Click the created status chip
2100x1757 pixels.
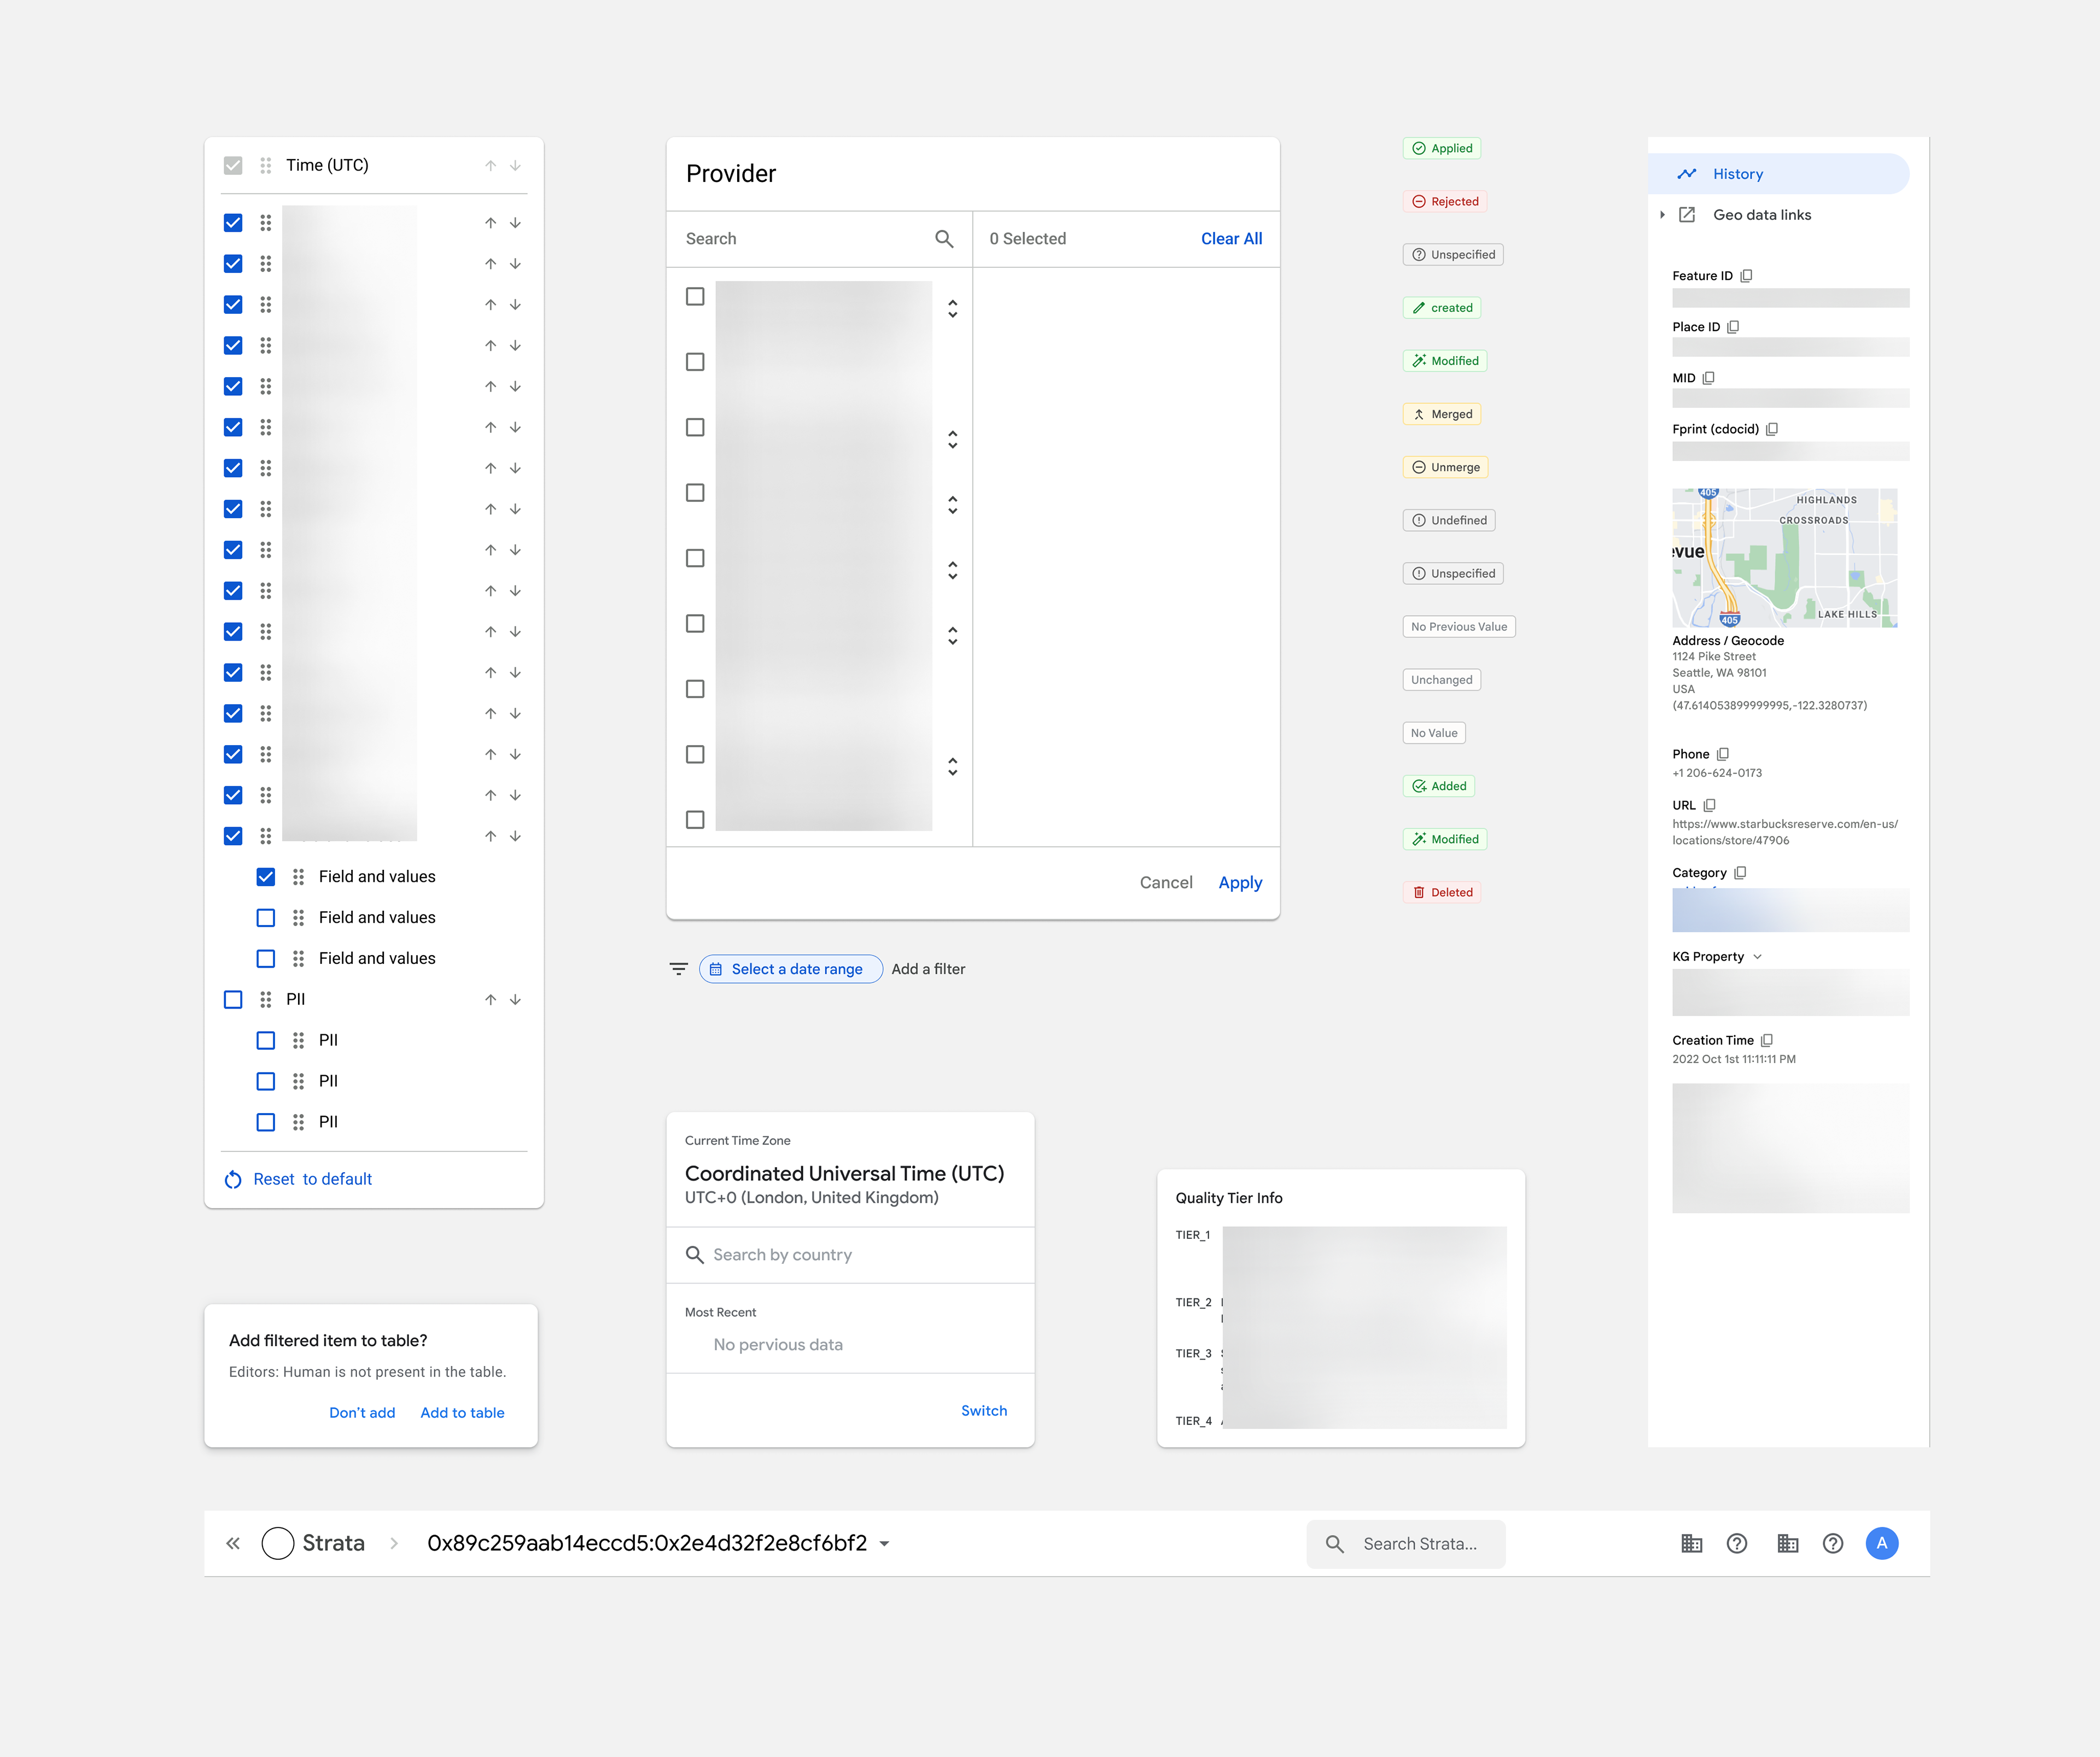(x=1442, y=308)
